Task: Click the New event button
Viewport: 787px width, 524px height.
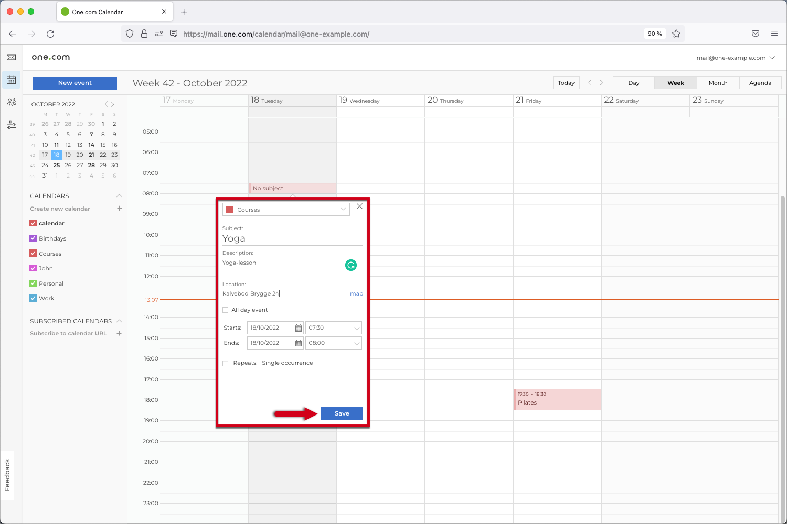Action: click(75, 83)
